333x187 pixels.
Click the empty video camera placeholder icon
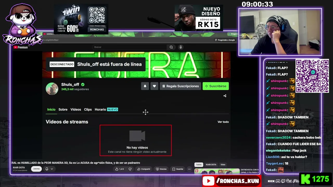[137, 136]
